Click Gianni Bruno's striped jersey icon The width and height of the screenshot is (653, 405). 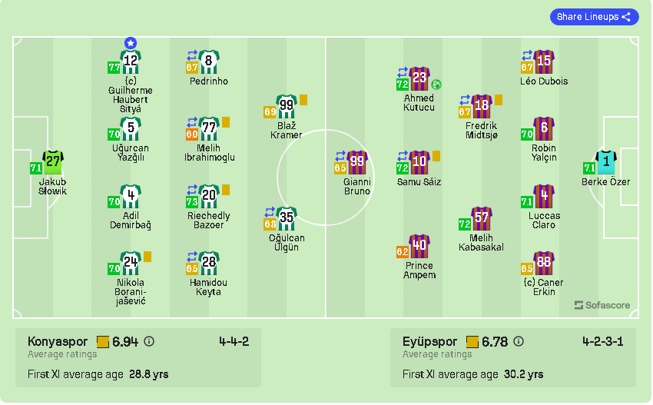click(356, 162)
